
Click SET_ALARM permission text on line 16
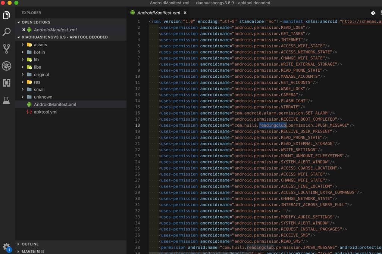point(316,113)
